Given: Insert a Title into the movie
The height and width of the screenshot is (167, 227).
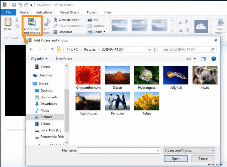Looking at the screenshot, I should 94,19.
